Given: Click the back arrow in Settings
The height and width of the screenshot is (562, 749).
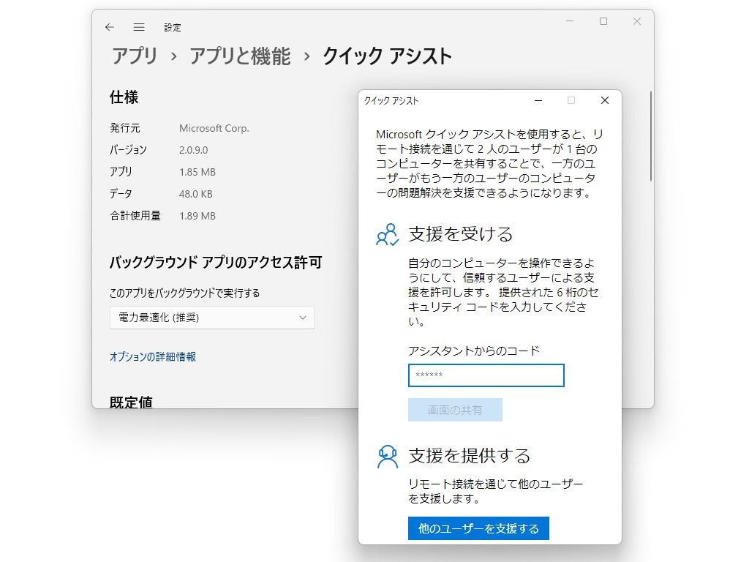Looking at the screenshot, I should [108, 26].
